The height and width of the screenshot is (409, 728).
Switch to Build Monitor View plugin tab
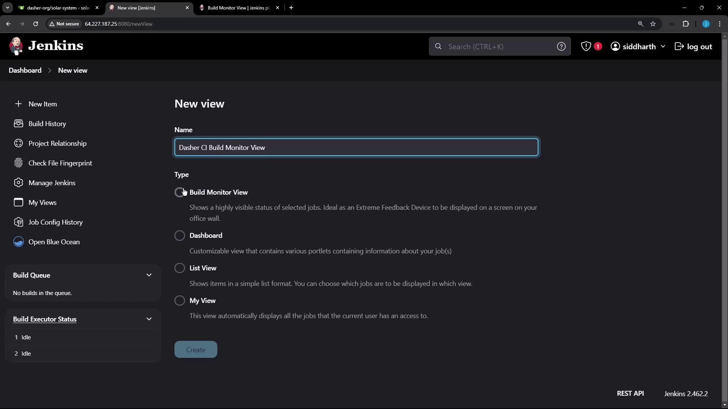point(238,8)
